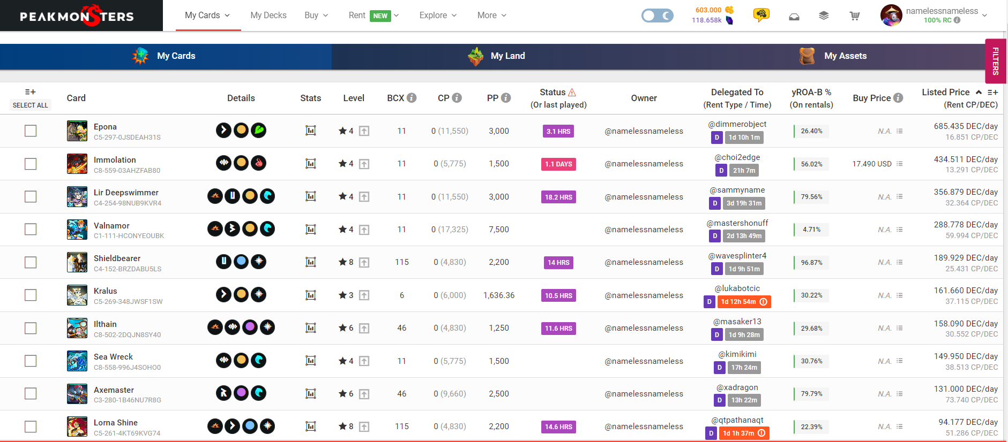Open the shopping cart icon
Image resolution: width=1008 pixels, height=442 pixels.
pos(855,16)
